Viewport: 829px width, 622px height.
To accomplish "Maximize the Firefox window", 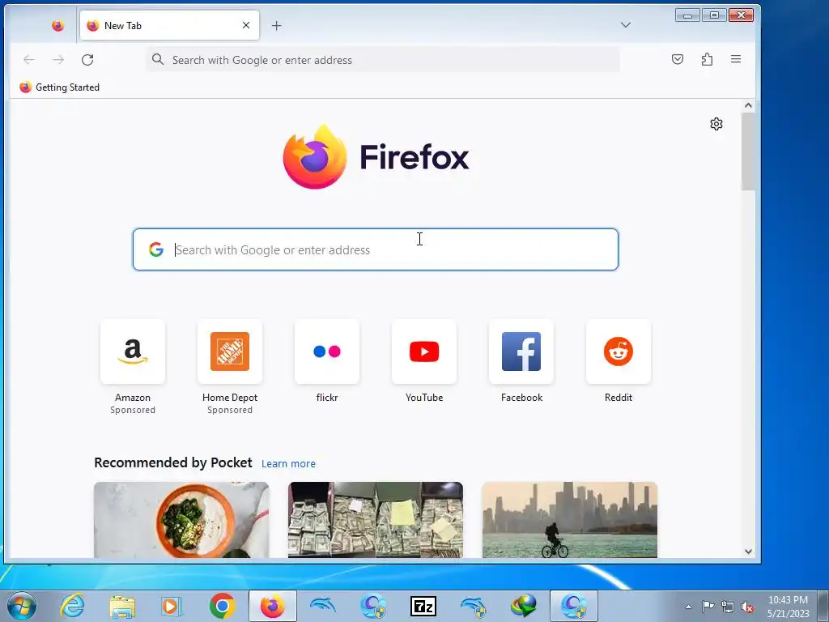I will [x=714, y=15].
